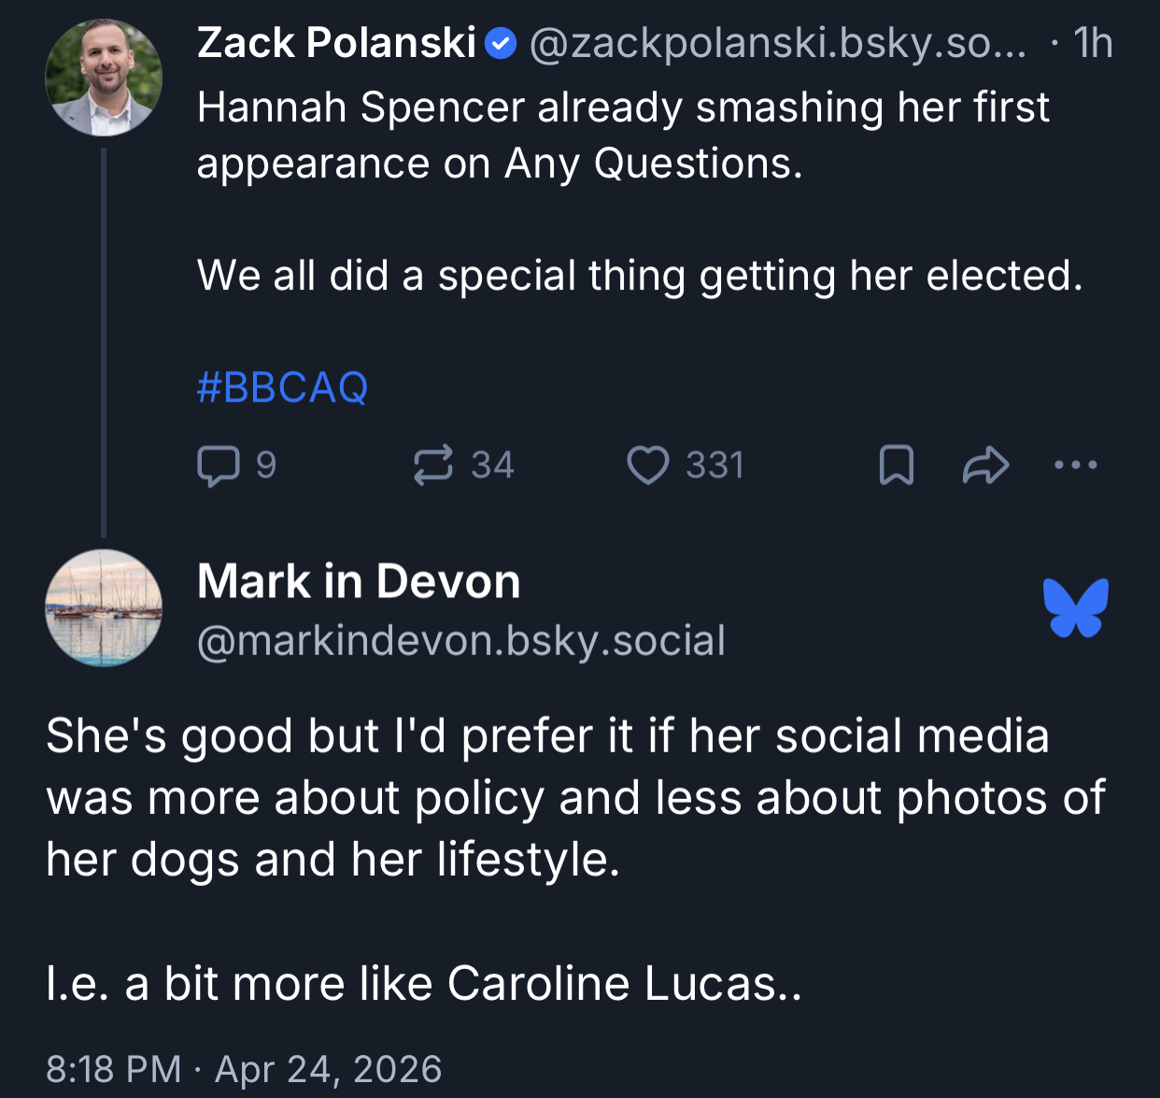Screen dimensions: 1160x1098
Task: Share the post using the curved arrow icon
Action: pyautogui.click(x=985, y=465)
